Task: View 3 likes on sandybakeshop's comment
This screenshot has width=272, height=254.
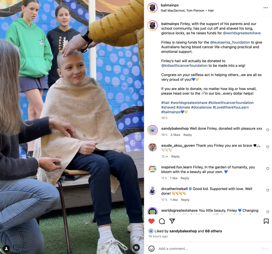Action: tap(175, 135)
